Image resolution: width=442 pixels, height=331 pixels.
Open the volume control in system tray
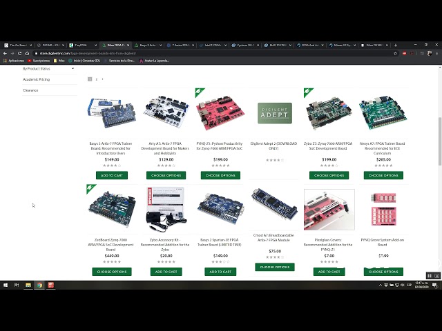pos(402,285)
